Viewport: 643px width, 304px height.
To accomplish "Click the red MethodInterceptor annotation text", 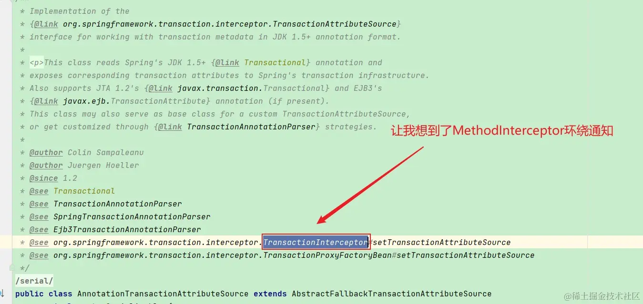I will pos(502,131).
